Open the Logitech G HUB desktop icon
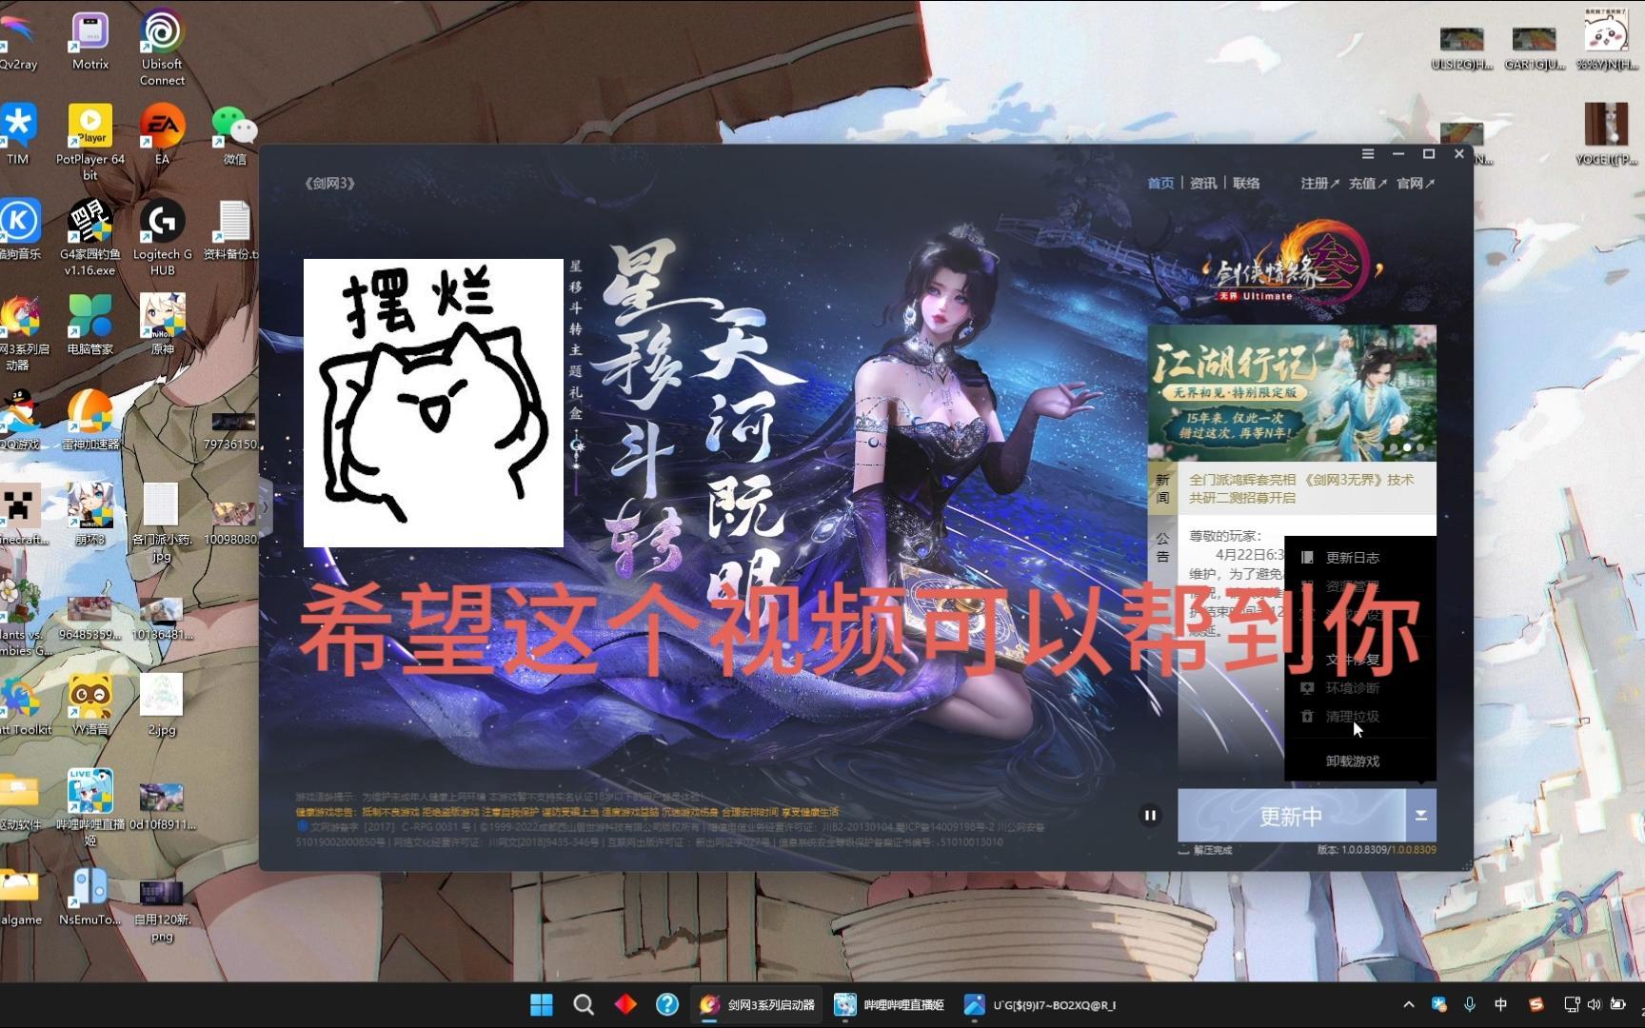 162,237
